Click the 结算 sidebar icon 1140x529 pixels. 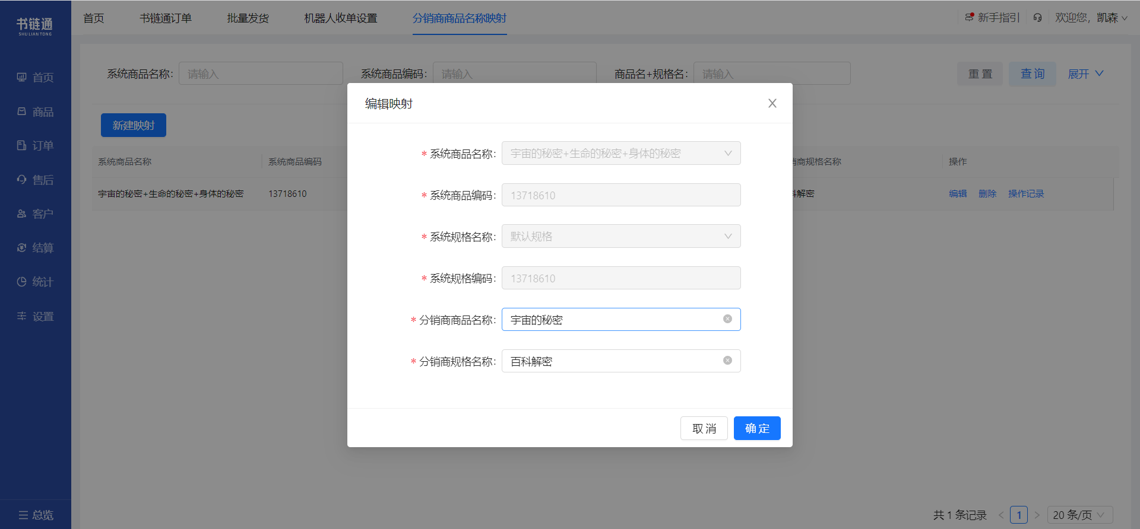click(22, 247)
